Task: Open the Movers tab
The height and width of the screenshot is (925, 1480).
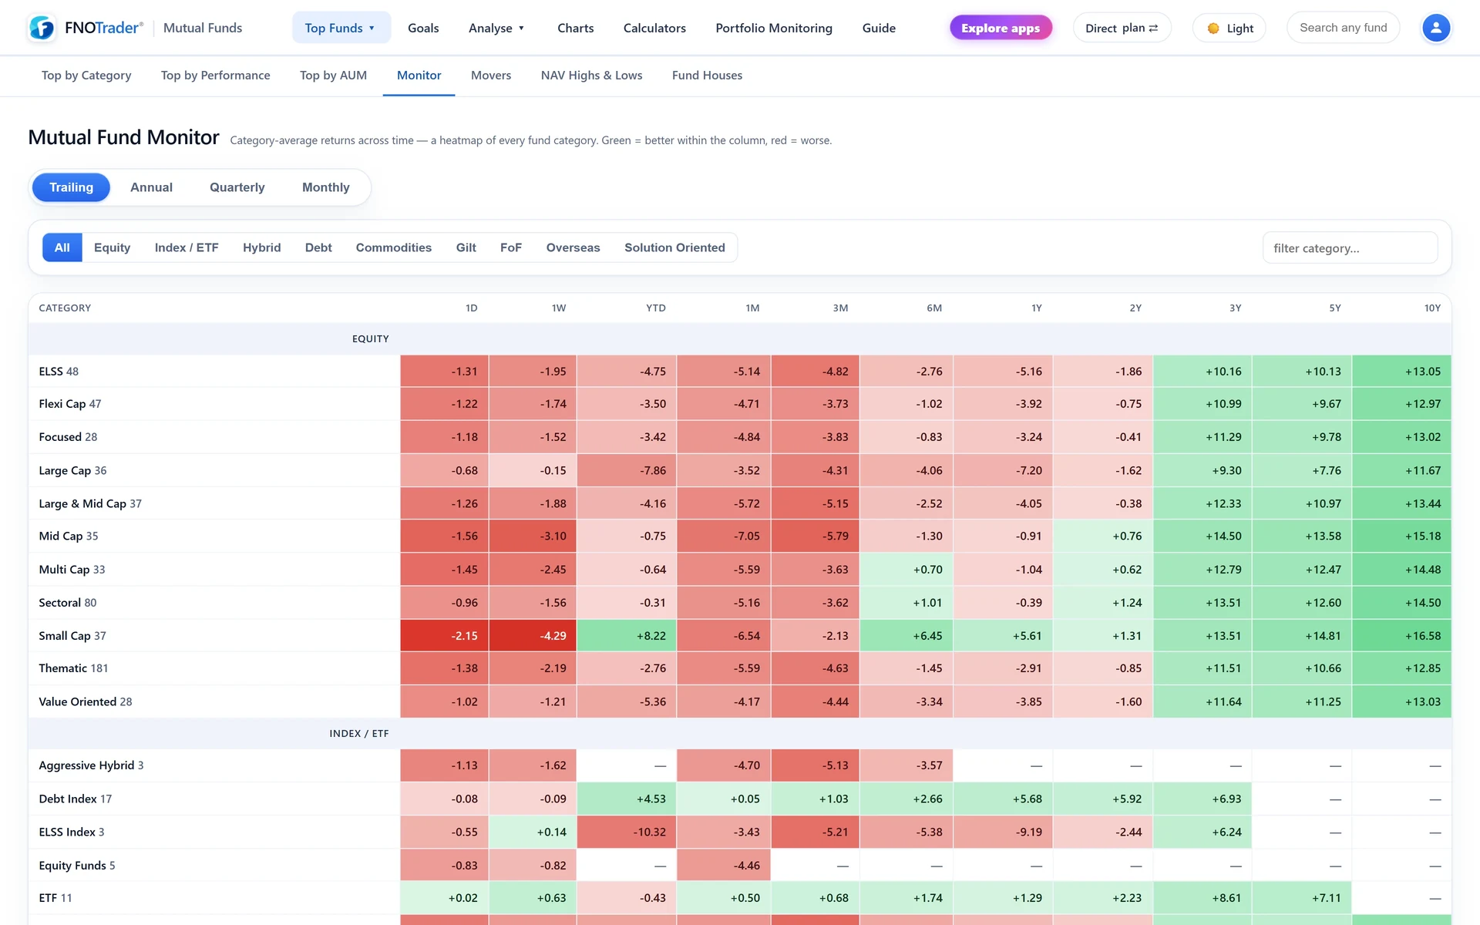Action: [491, 76]
